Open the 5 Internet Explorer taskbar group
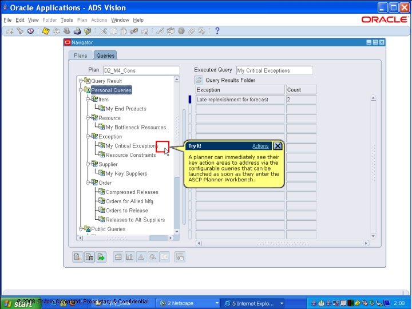This screenshot has height=309, width=412. coord(252,303)
